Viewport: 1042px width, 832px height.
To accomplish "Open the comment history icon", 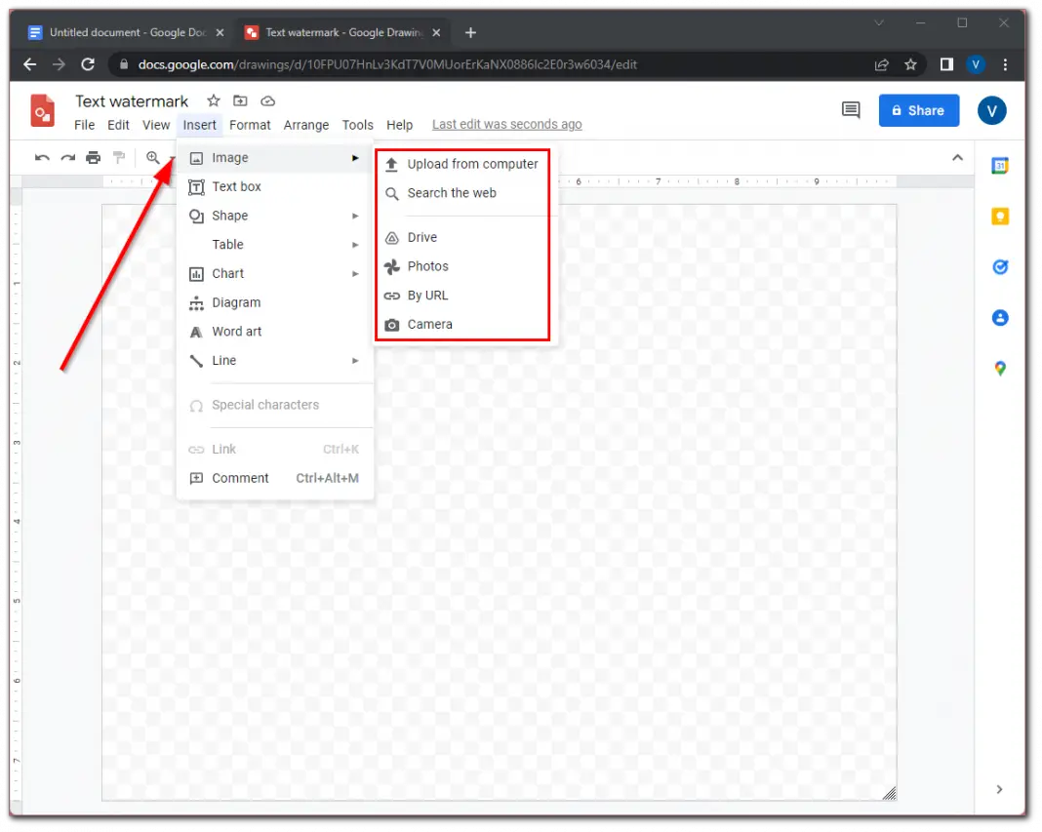I will [850, 110].
